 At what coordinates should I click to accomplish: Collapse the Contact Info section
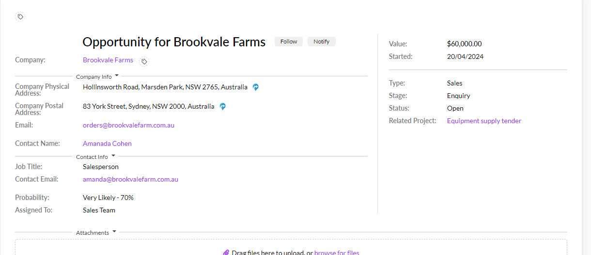113,156
